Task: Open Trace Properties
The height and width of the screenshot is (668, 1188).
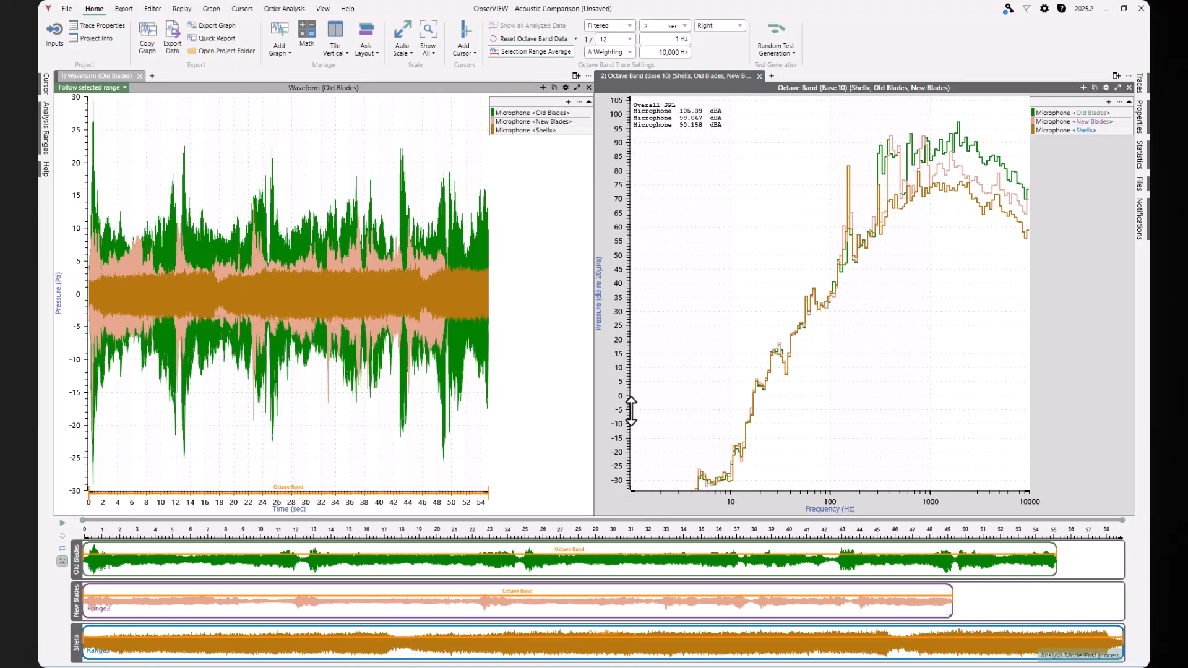Action: tap(97, 25)
